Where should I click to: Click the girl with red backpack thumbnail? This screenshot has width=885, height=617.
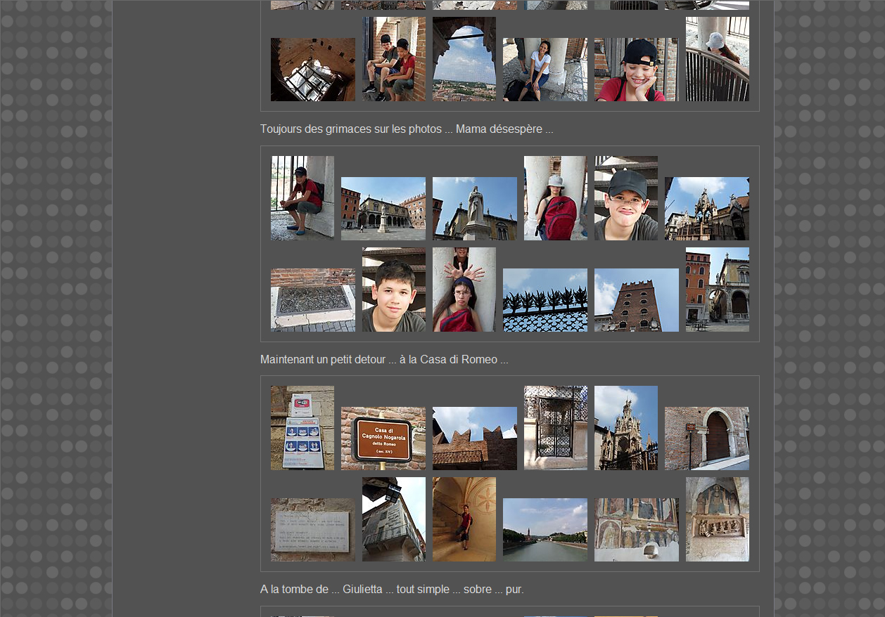click(555, 198)
